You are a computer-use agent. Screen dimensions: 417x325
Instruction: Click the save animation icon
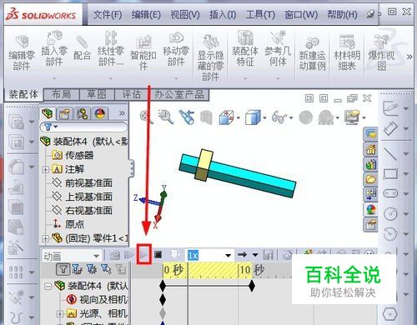pyautogui.click(x=268, y=254)
